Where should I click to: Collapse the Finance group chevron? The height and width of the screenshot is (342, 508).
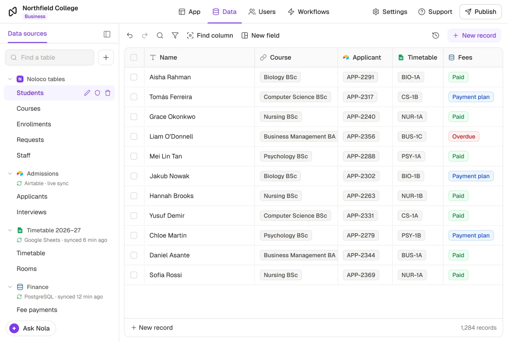(x=10, y=287)
